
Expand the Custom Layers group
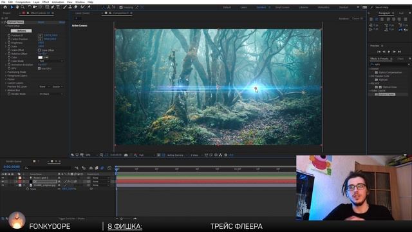(6, 83)
